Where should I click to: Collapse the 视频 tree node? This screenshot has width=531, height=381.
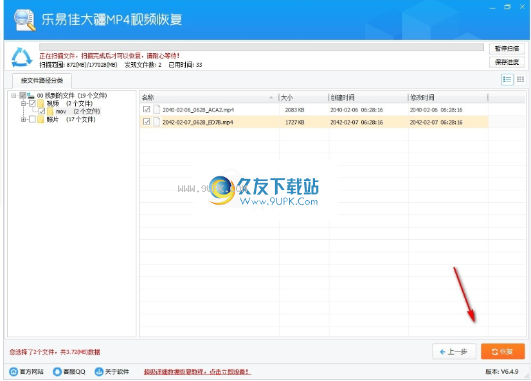[23, 103]
